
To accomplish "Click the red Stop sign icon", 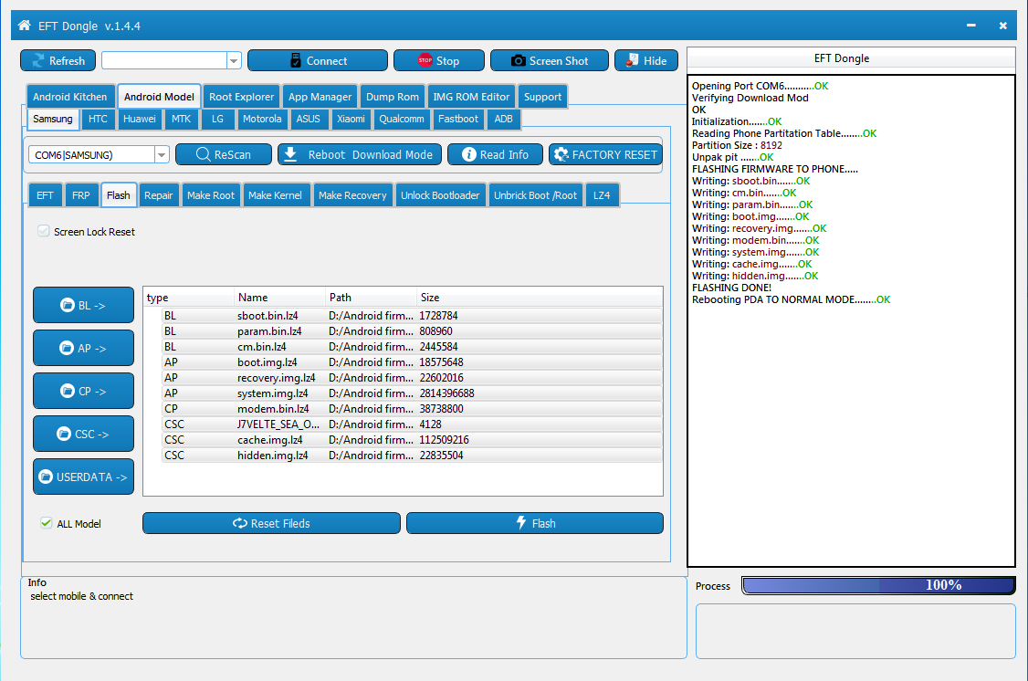I will tap(425, 60).
